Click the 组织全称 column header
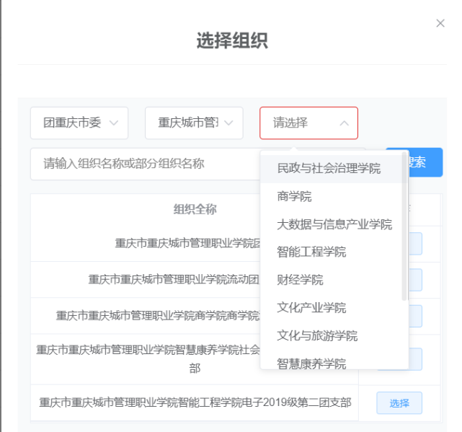 coord(195,209)
